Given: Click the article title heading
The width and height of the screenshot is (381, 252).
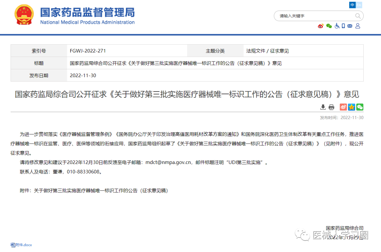Looking at the screenshot, I should (x=187, y=94).
